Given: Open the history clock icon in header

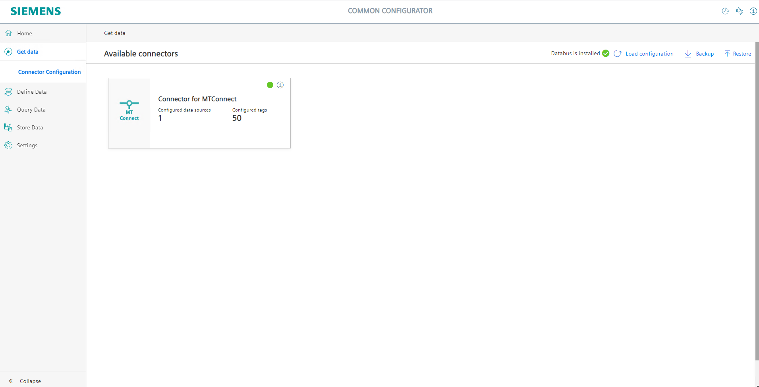Looking at the screenshot, I should pyautogui.click(x=726, y=11).
